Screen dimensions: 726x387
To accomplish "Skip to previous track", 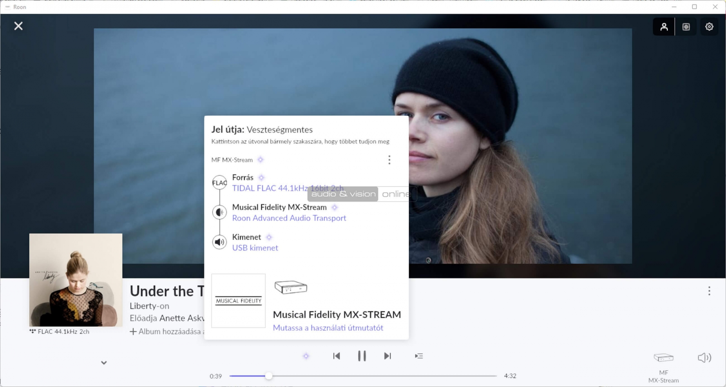I will [x=337, y=356].
